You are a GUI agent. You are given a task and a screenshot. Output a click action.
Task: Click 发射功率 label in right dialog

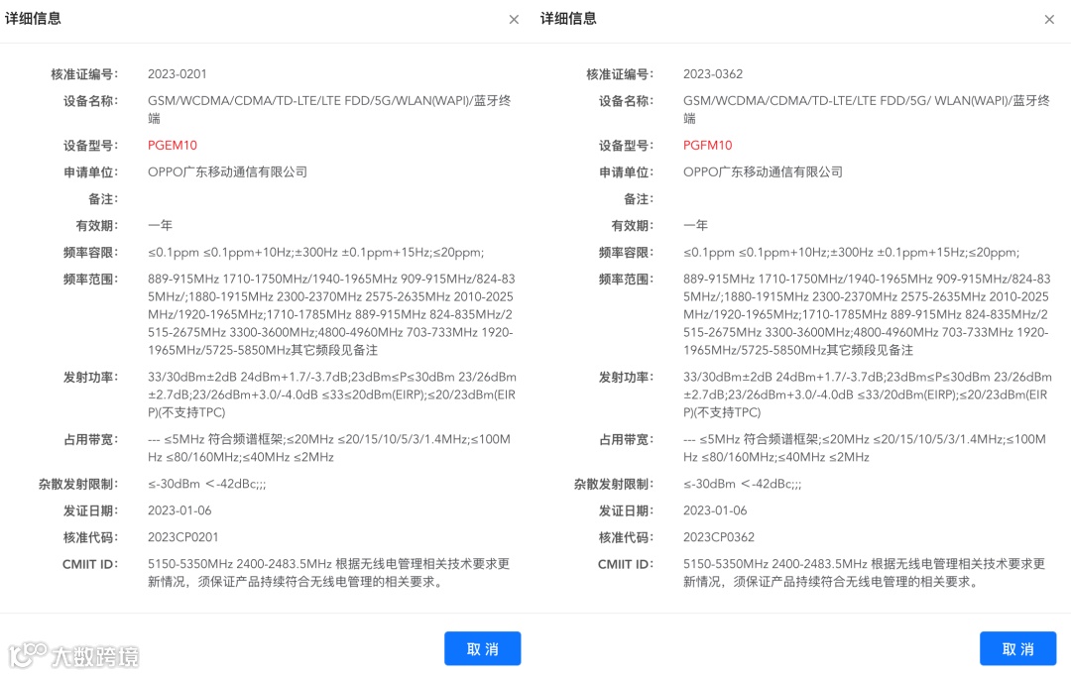626,377
